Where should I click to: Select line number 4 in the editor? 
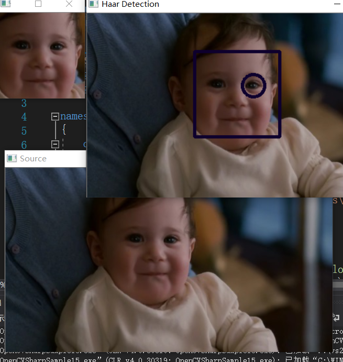tap(24, 117)
